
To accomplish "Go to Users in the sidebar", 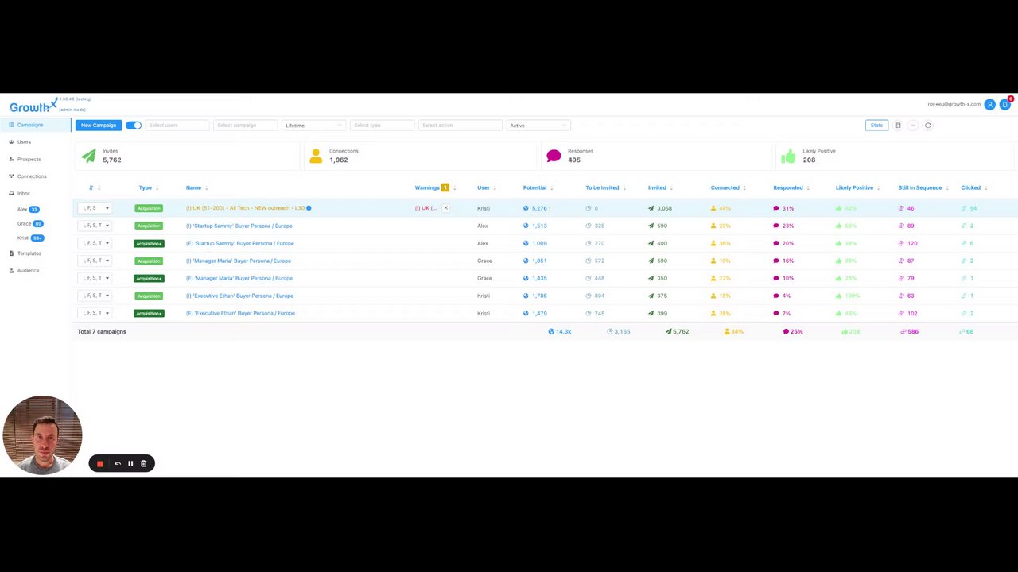I will point(24,142).
